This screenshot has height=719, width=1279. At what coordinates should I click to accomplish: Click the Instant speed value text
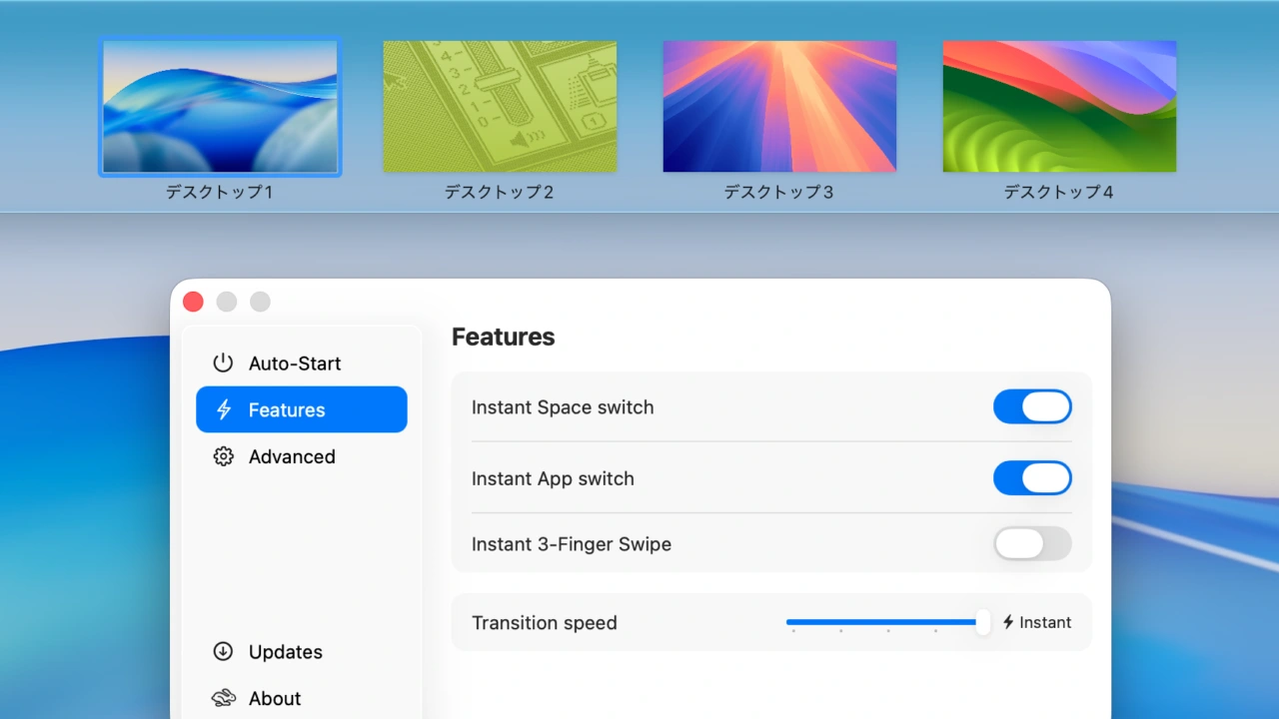pos(1045,622)
